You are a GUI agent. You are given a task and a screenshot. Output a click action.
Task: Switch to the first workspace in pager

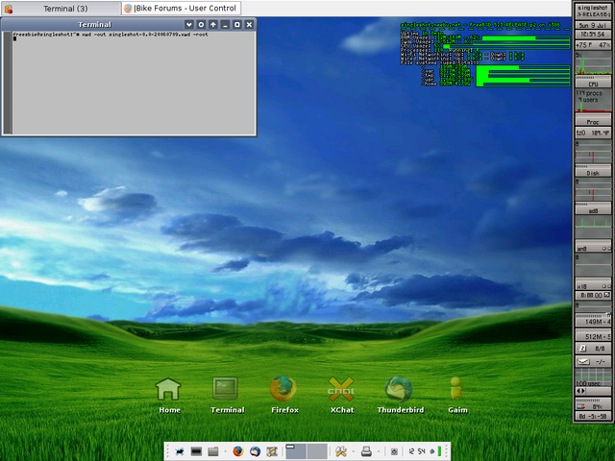pyautogui.click(x=296, y=451)
